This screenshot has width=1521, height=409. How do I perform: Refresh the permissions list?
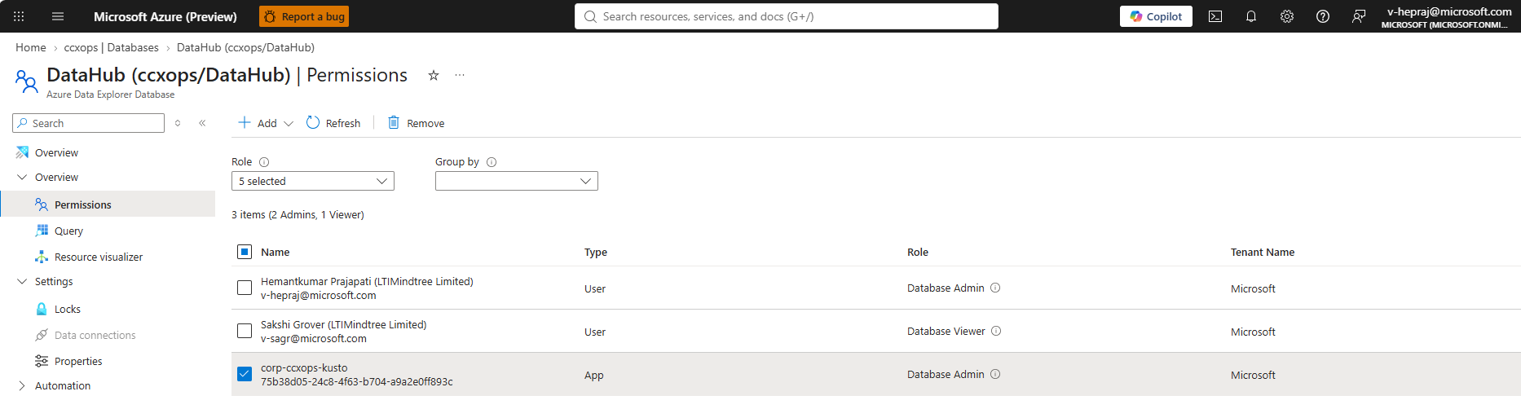tap(333, 123)
